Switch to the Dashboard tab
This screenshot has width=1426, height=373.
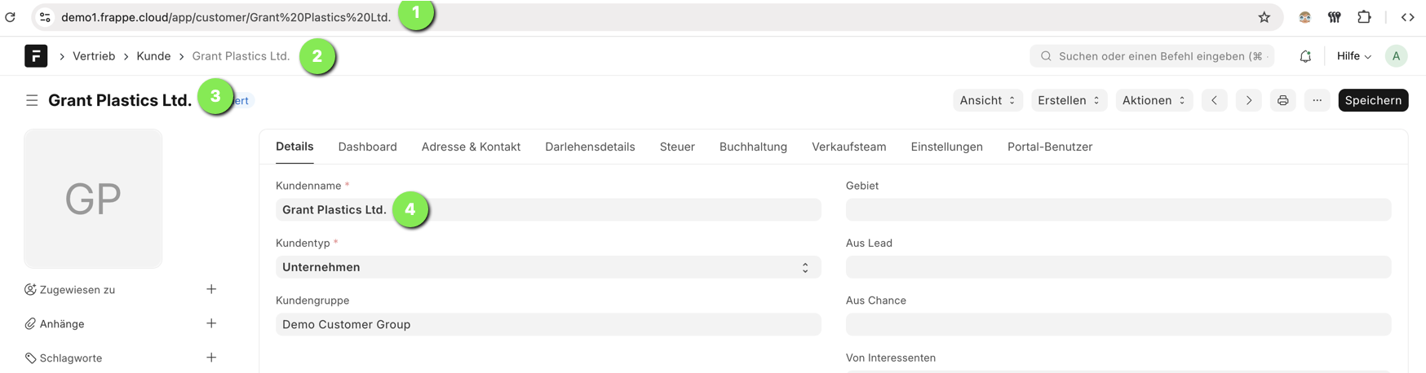coord(367,147)
